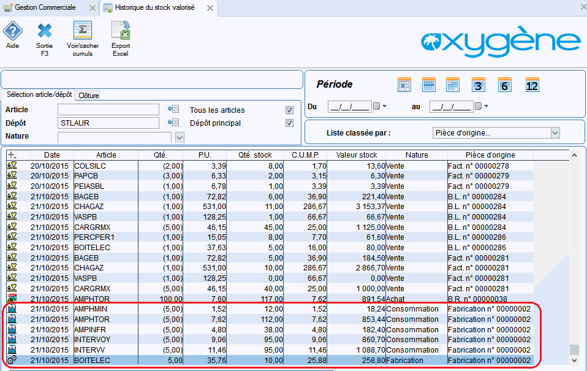Open the Dépôt lookup list icon

click(173, 122)
